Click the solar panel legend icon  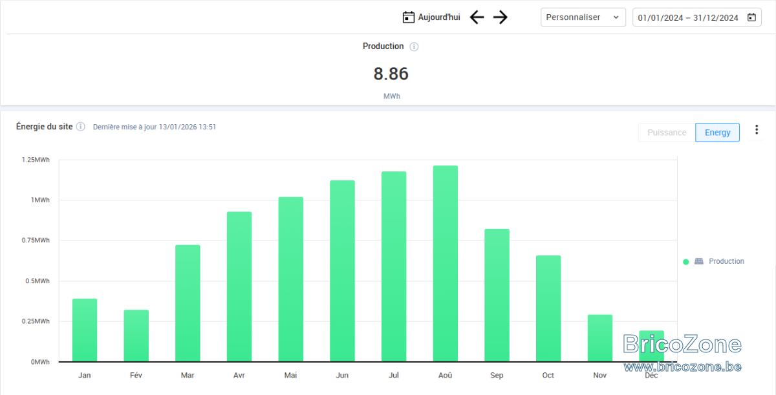[x=698, y=262]
